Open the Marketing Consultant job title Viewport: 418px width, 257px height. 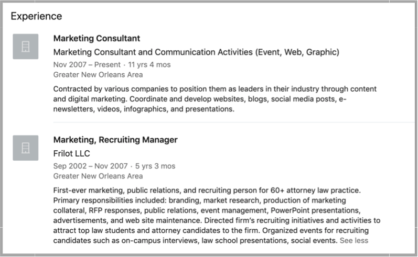pyautogui.click(x=97, y=38)
